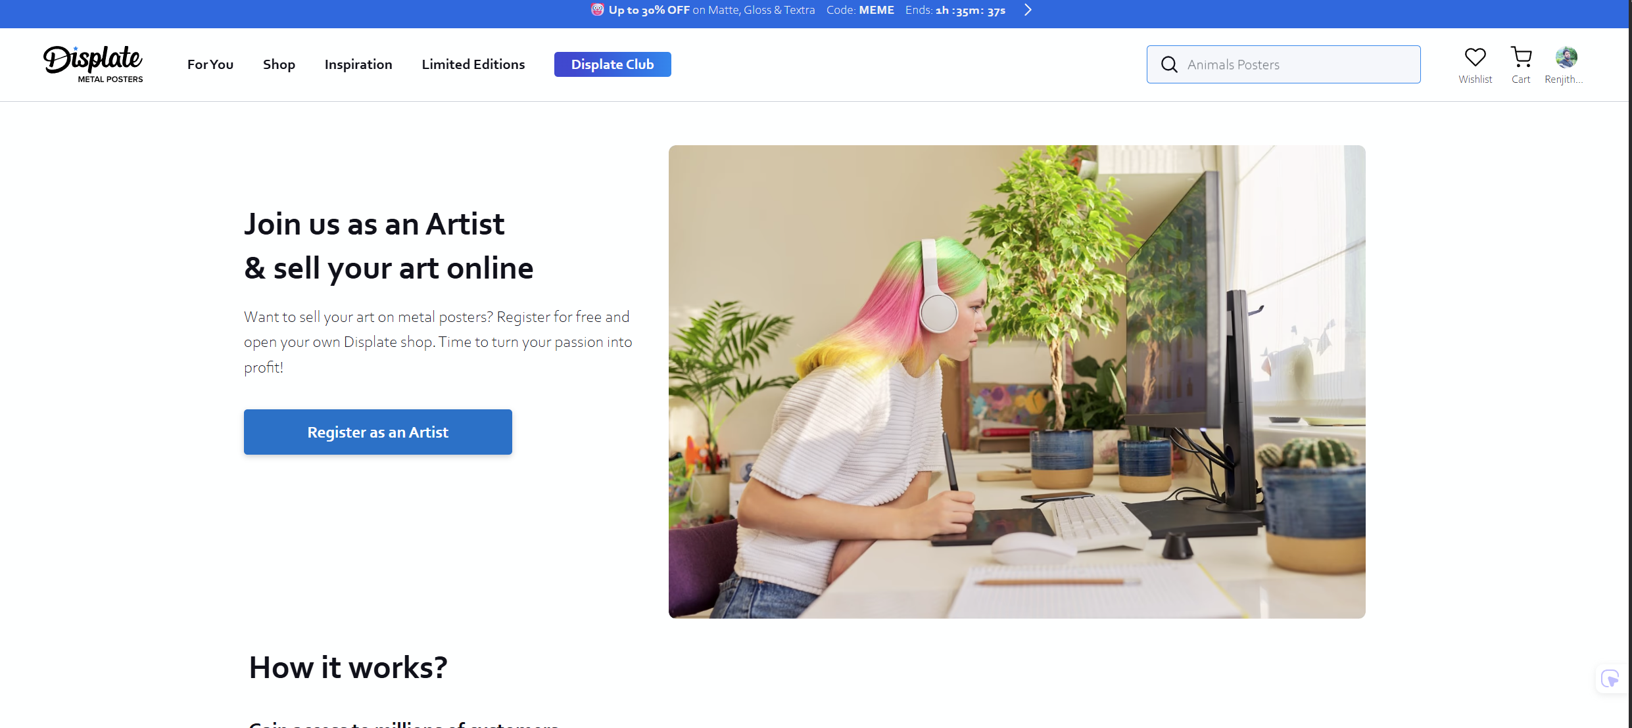1632x728 pixels.
Task: Click the floating cursor widget icon
Action: 1610,678
